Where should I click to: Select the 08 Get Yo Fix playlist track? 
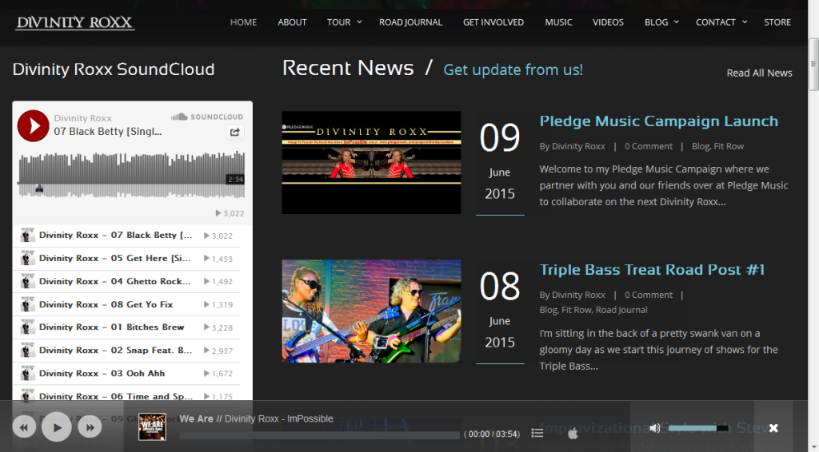126,304
